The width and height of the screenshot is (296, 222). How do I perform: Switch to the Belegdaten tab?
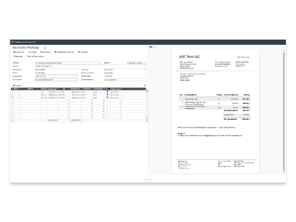pyautogui.click(x=18, y=56)
